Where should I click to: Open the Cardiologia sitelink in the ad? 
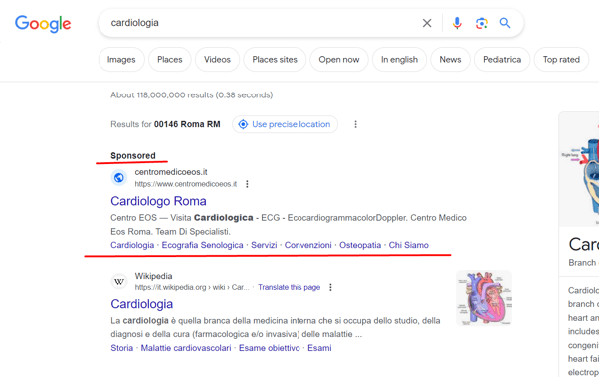(x=132, y=245)
